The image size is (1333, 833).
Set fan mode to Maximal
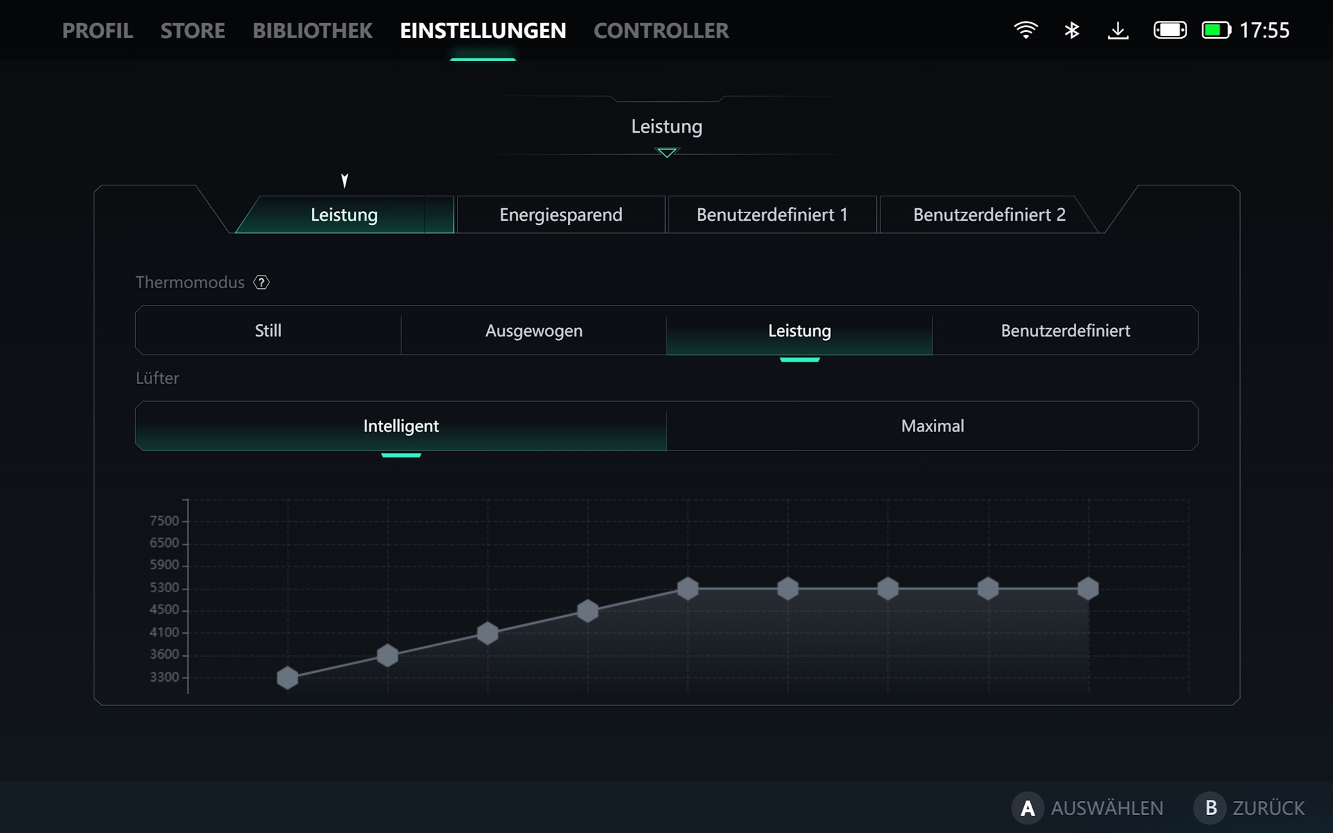click(932, 426)
